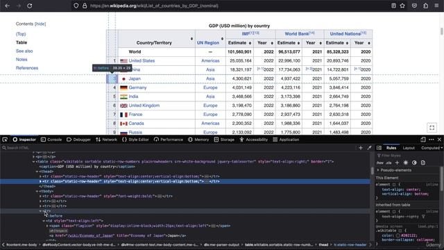This screenshot has height=250, width=444.
Task: Expand the bold static-row-header tr in tbody
Action: pos(40,196)
